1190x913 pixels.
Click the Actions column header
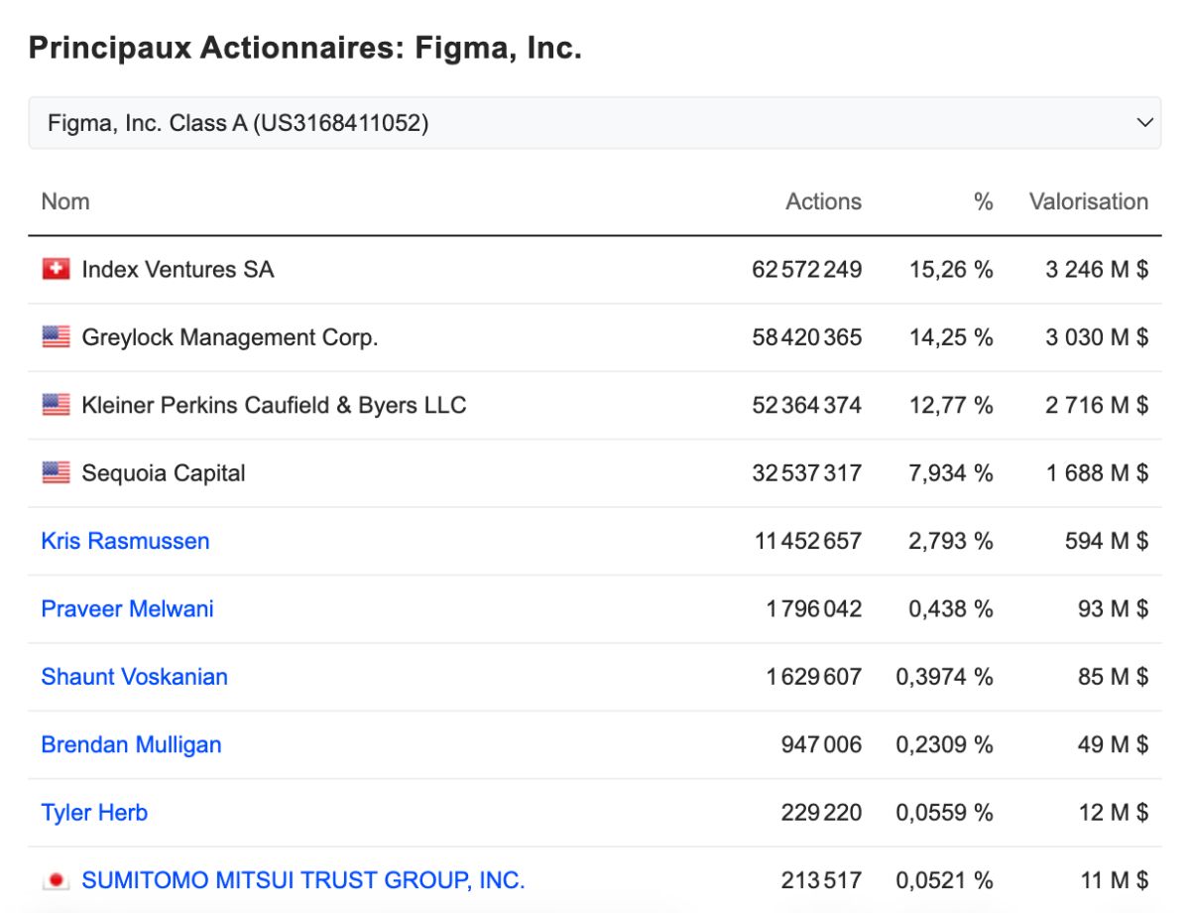point(823,201)
